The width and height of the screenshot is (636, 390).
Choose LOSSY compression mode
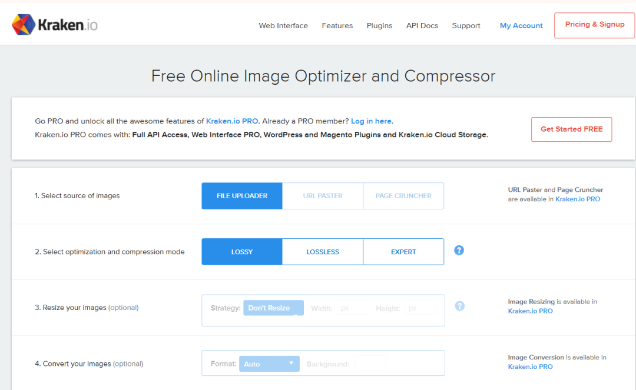coord(242,252)
